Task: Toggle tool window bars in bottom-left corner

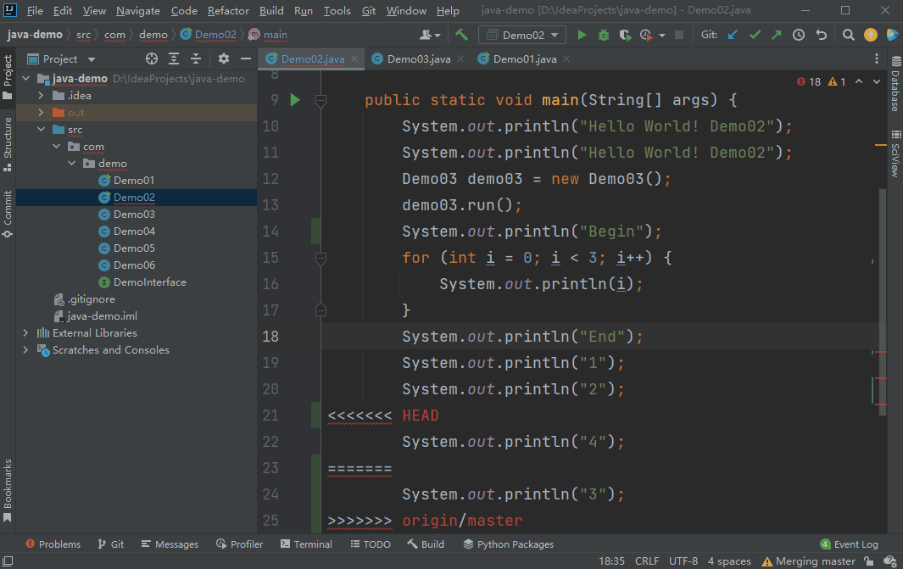Action: click(8, 561)
